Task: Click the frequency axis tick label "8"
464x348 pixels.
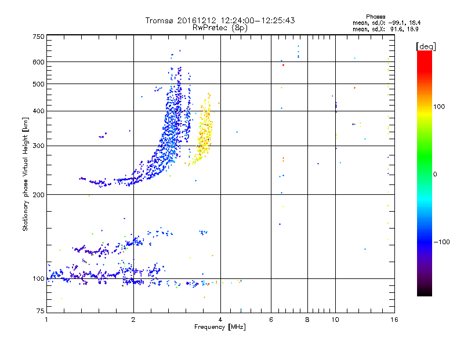Action: [x=307, y=320]
